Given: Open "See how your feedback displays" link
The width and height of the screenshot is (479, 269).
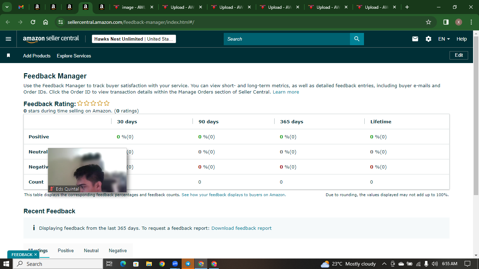Looking at the screenshot, I should [x=234, y=195].
